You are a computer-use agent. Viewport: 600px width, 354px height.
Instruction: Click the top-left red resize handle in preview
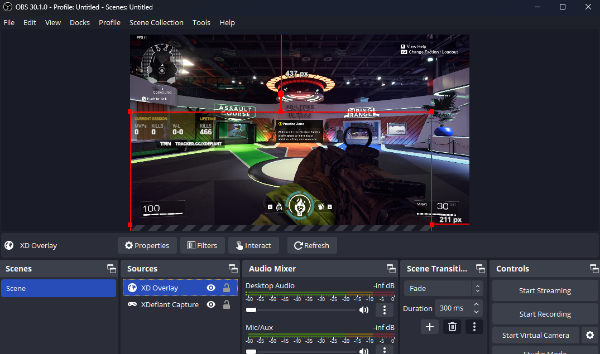click(130, 111)
